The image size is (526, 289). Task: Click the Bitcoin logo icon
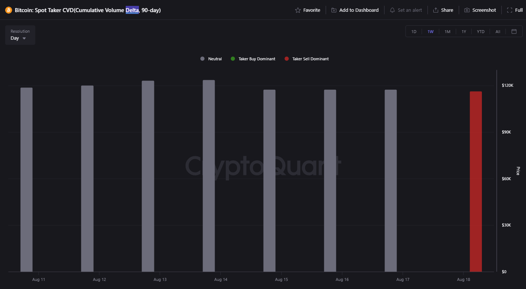8,10
